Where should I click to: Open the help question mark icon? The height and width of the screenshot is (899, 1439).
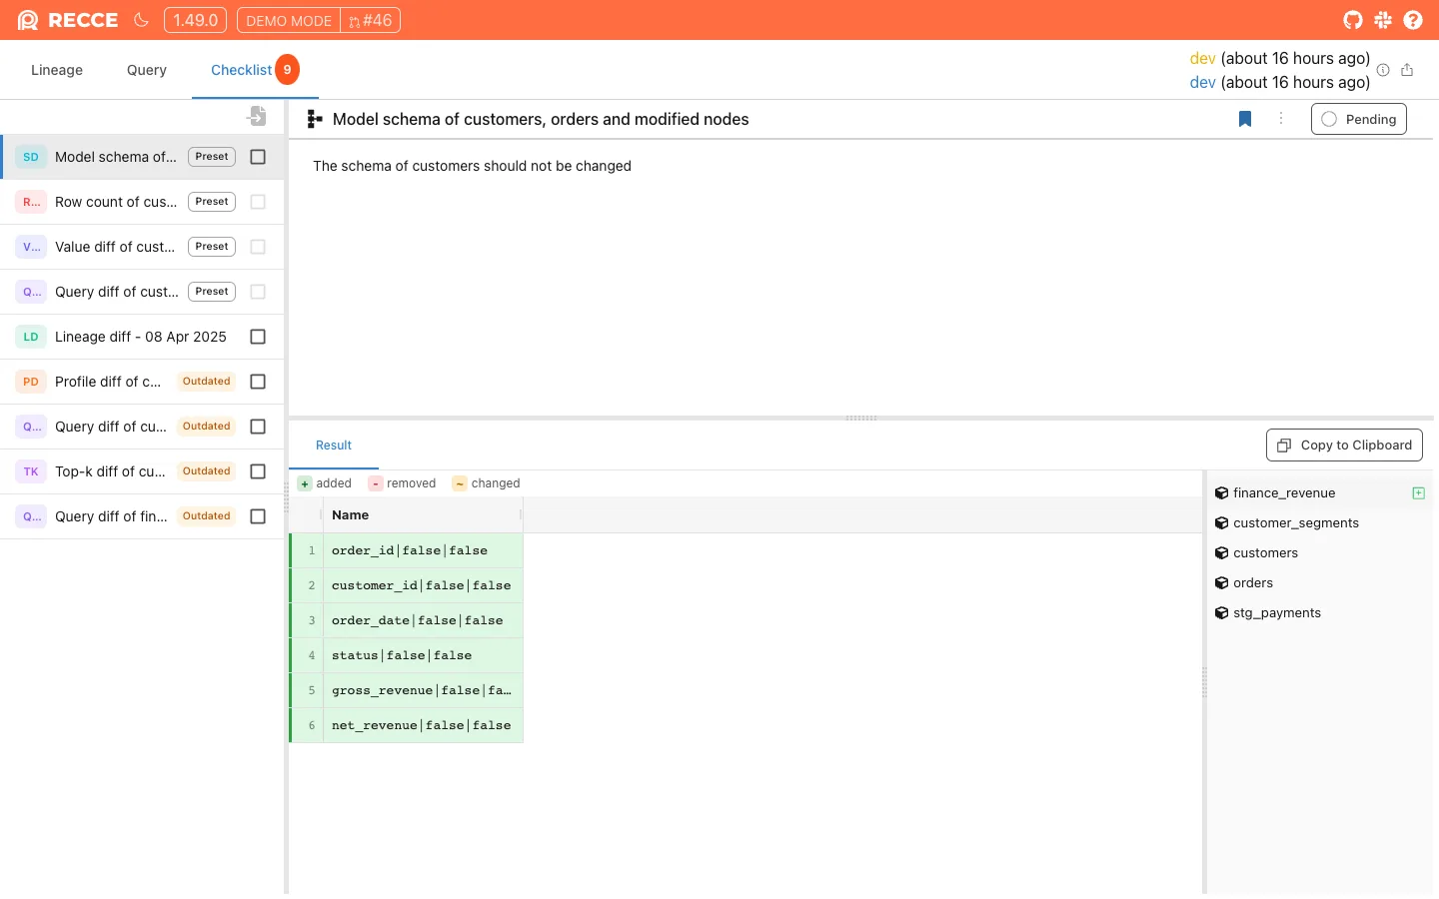click(1413, 20)
